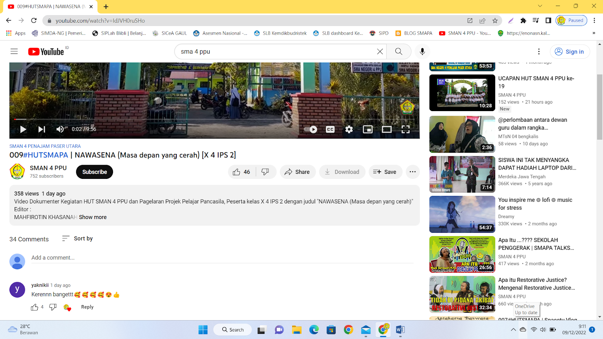The height and width of the screenshot is (339, 603).
Task: Expand description with Show more
Action: (93, 217)
